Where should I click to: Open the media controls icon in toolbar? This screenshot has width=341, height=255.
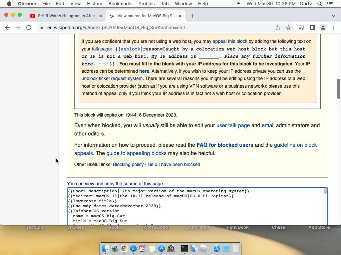(x=301, y=28)
